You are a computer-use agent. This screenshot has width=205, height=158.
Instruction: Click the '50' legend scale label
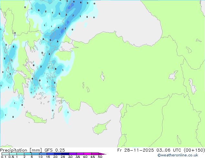100,157
